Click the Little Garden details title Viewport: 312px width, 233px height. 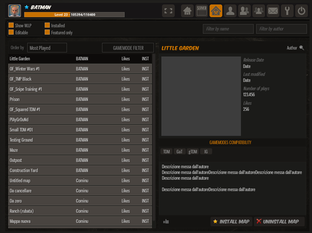coord(180,48)
